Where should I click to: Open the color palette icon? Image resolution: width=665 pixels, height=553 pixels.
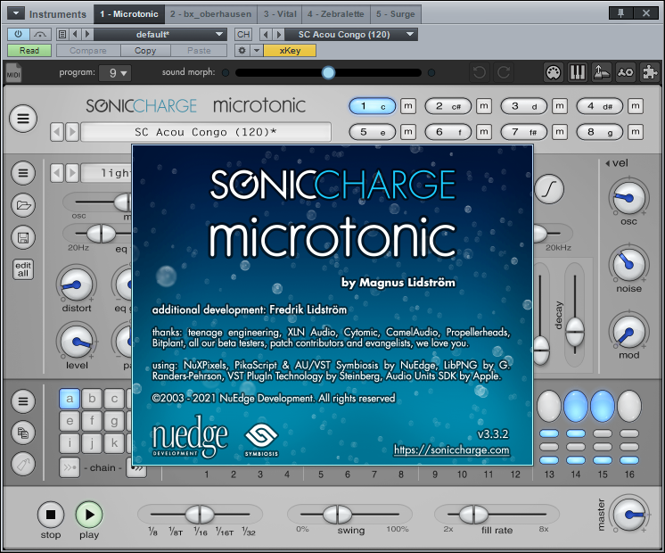coord(553,72)
